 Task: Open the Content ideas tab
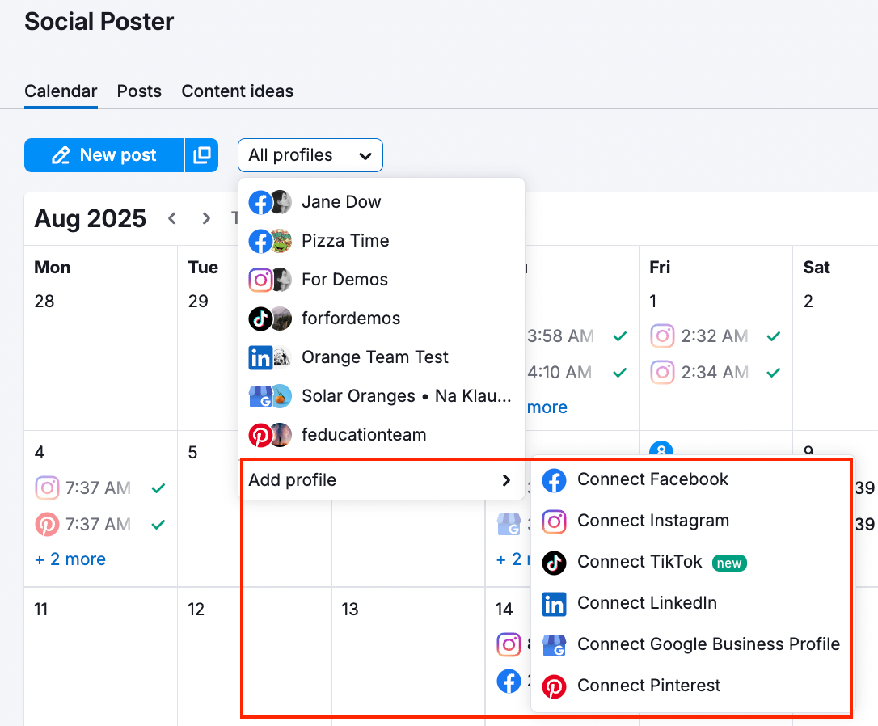[237, 91]
